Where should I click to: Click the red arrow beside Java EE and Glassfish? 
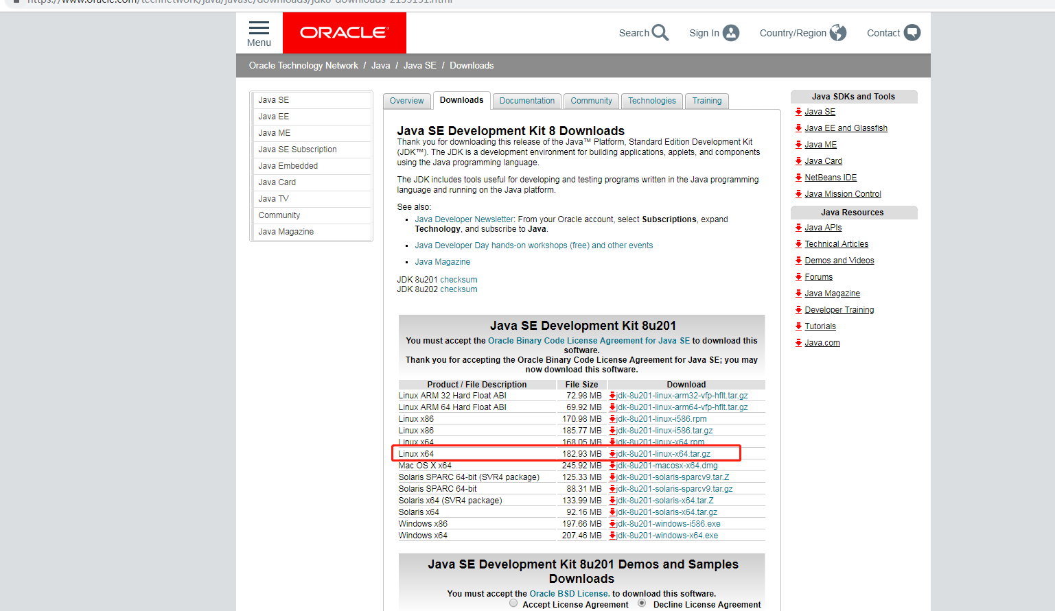pyautogui.click(x=798, y=128)
